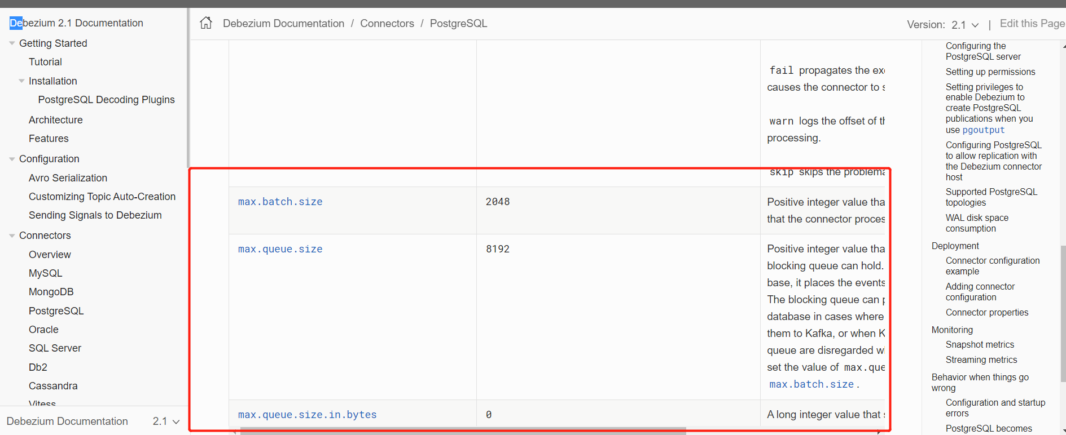Click max.batch.size property link
Image resolution: width=1066 pixels, height=435 pixels.
(280, 202)
